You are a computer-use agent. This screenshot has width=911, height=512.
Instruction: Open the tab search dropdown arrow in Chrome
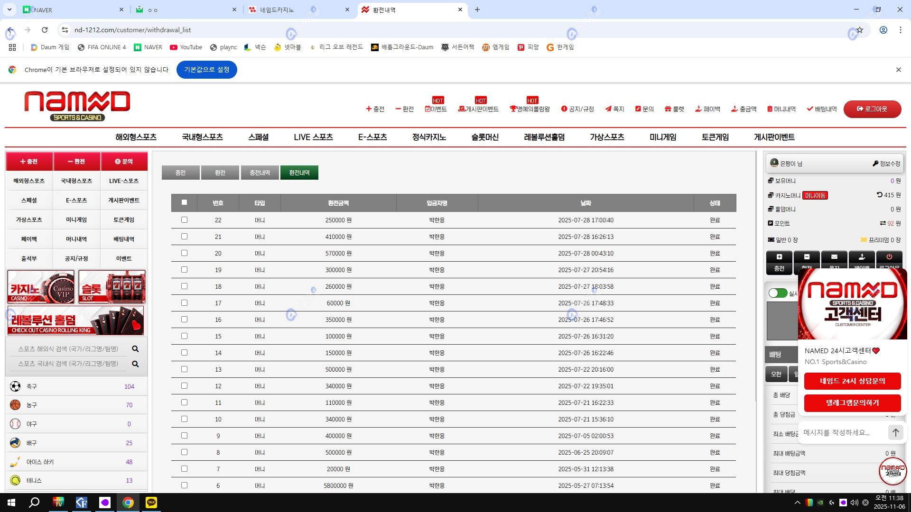tap(9, 9)
